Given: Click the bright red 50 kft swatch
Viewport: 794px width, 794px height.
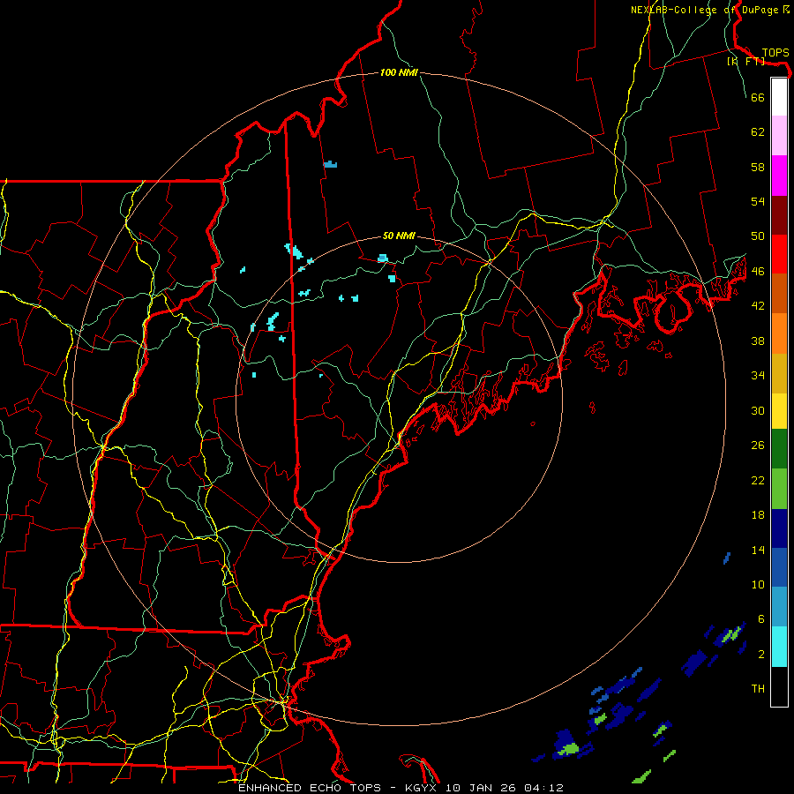Looking at the screenshot, I should click(779, 254).
